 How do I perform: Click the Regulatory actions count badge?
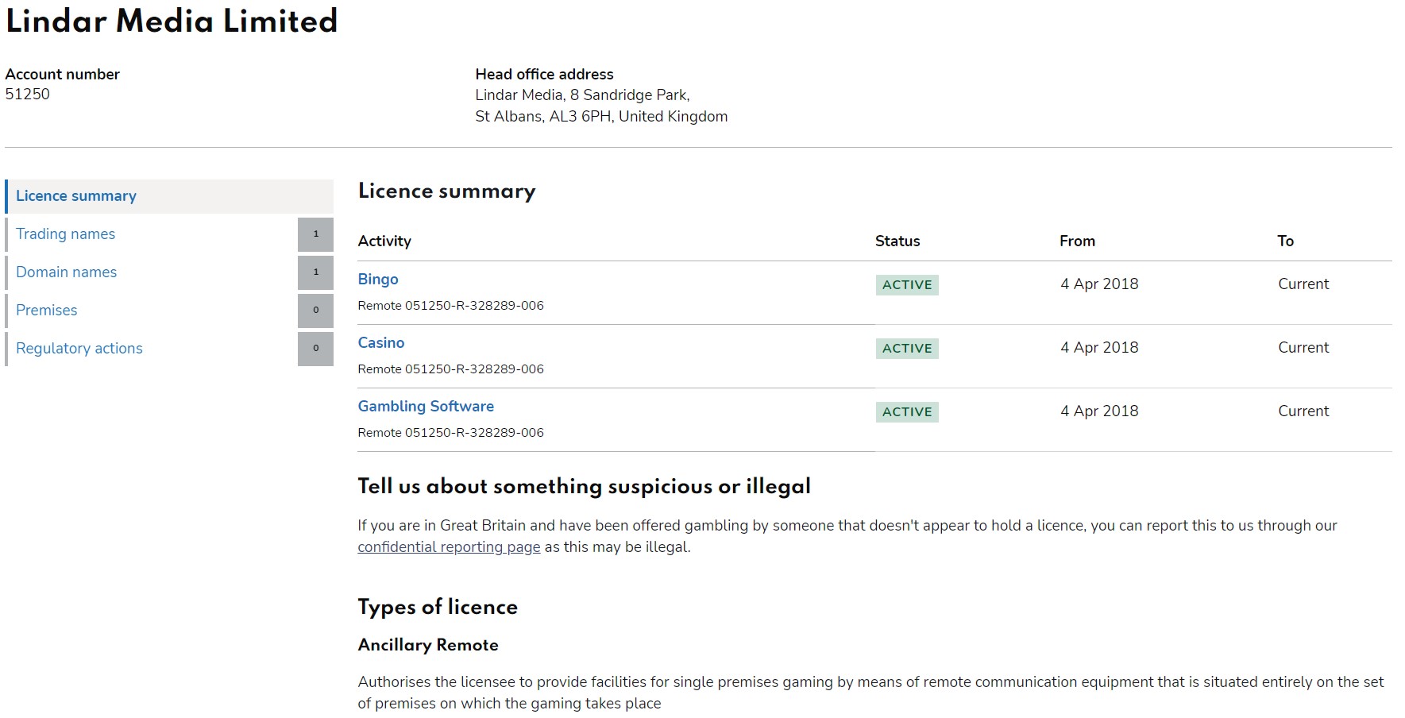pos(315,349)
